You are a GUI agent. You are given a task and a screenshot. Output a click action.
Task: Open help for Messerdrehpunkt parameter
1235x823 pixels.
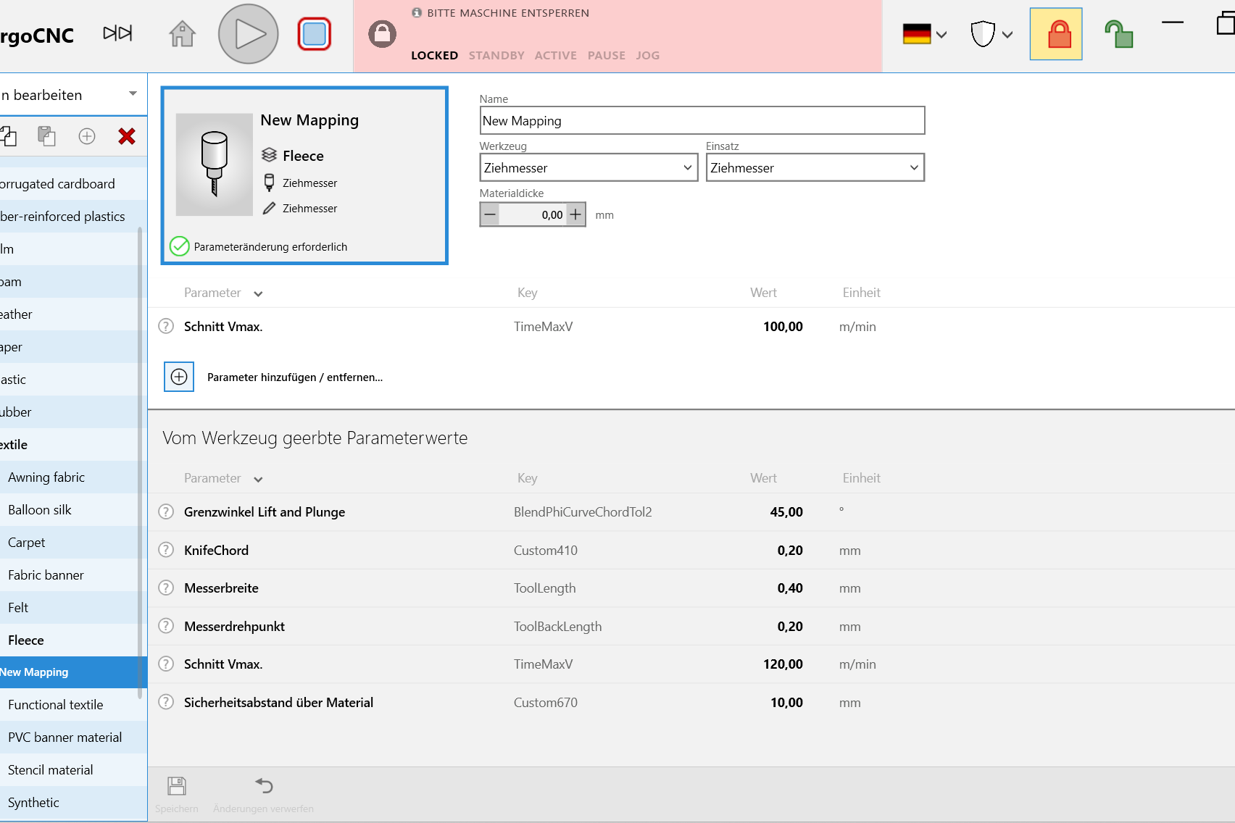pos(166,626)
